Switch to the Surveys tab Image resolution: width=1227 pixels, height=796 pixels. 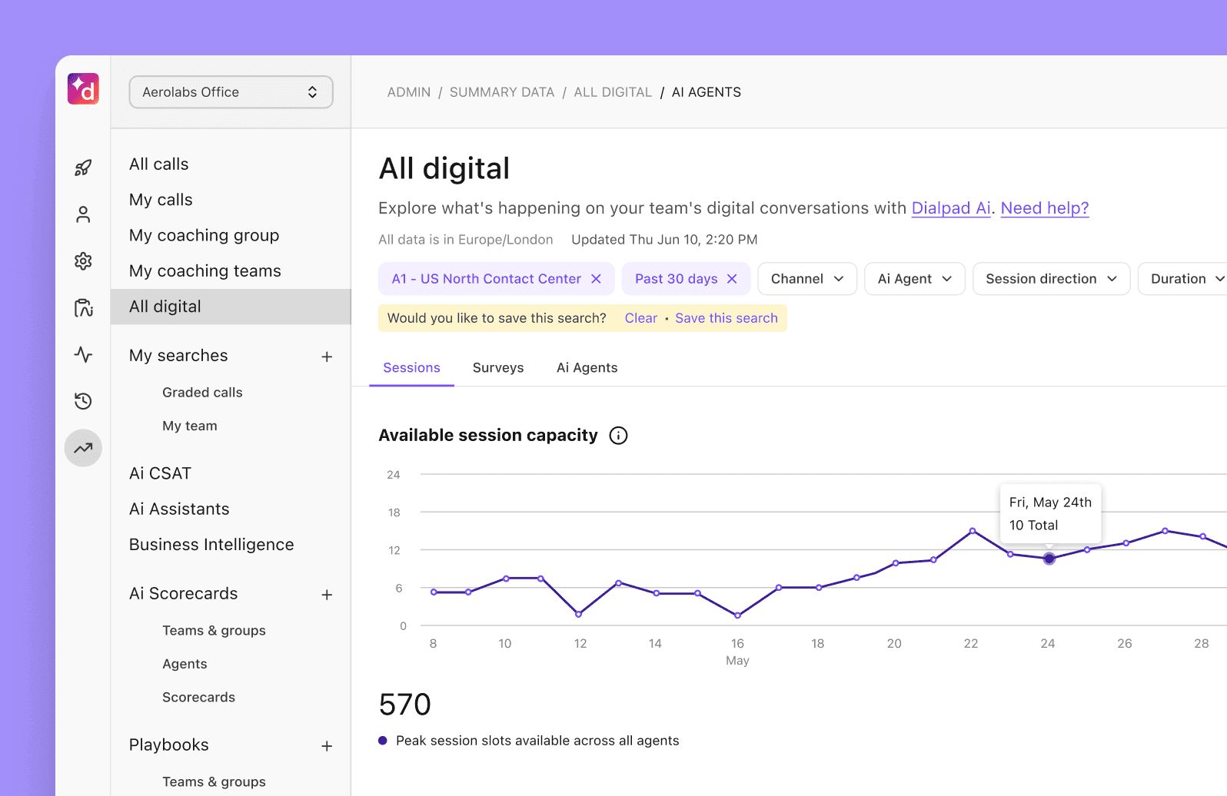(x=498, y=368)
